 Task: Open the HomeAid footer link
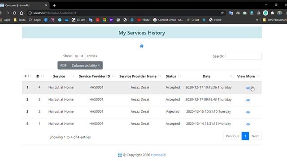158,155
